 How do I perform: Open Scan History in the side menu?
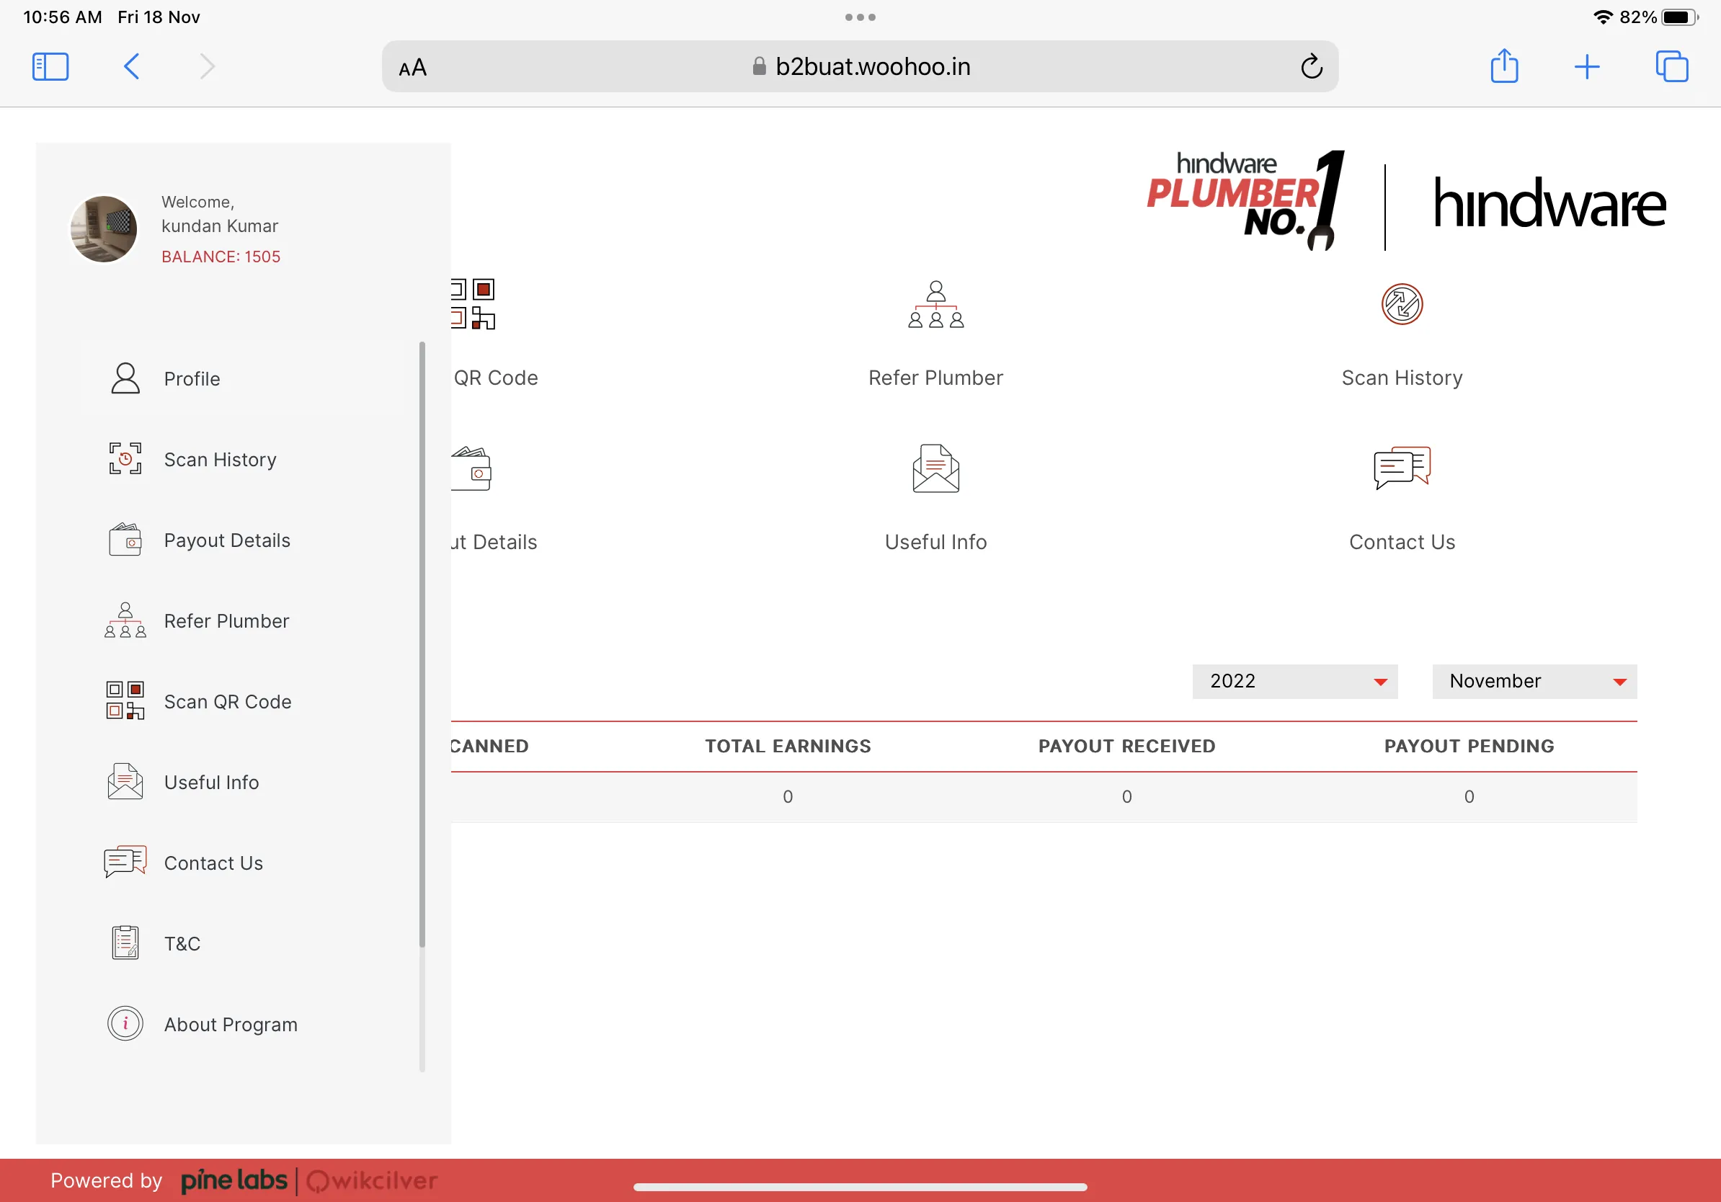242,459
